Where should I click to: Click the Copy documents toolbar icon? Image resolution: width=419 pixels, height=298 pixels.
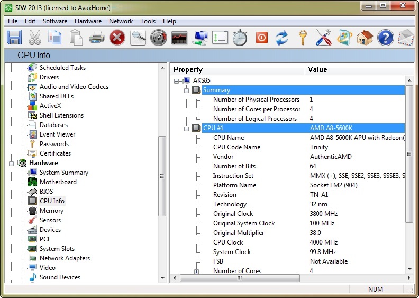click(x=55, y=38)
